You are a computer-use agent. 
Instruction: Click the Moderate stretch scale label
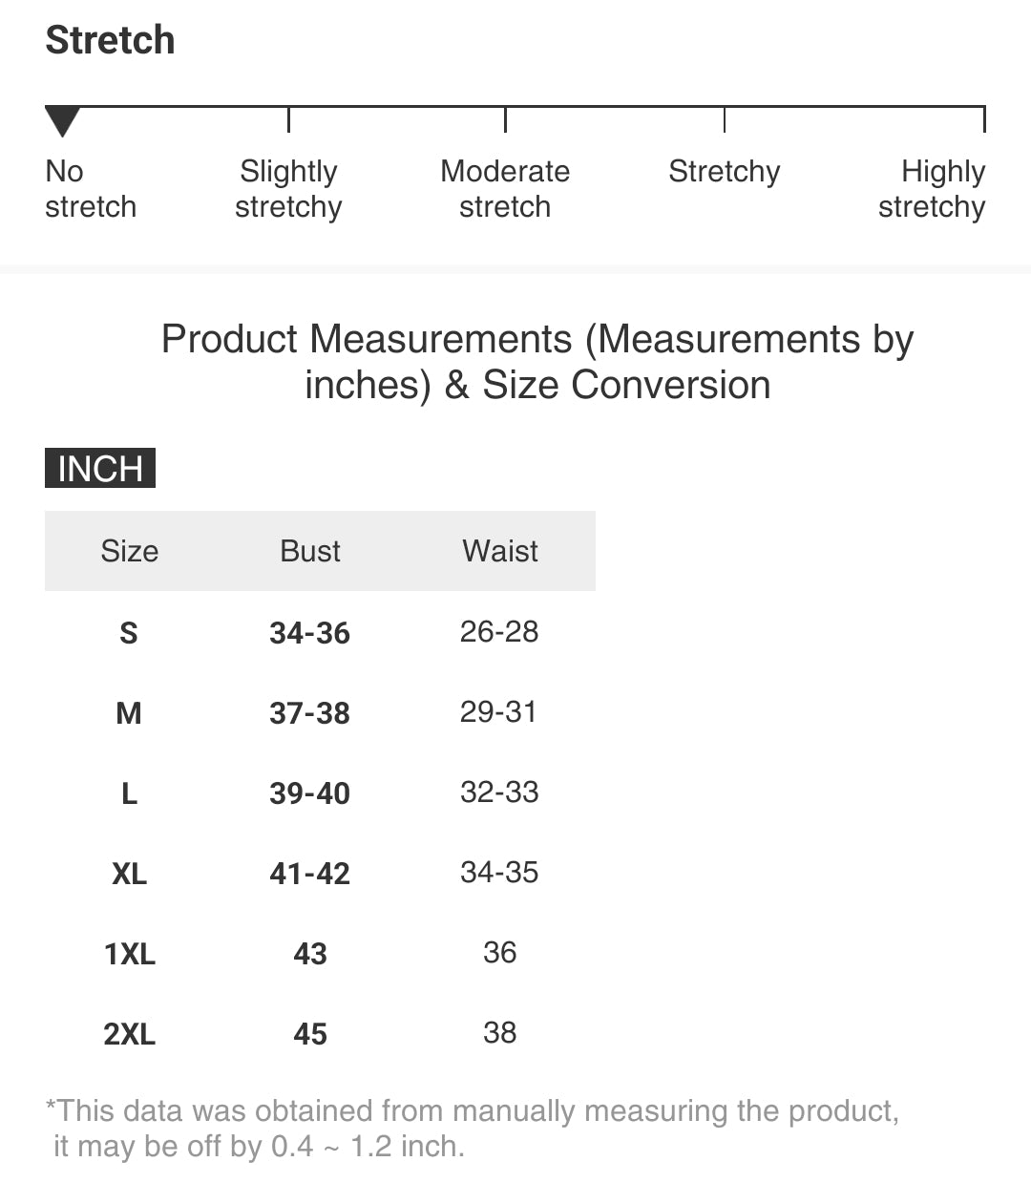click(505, 189)
